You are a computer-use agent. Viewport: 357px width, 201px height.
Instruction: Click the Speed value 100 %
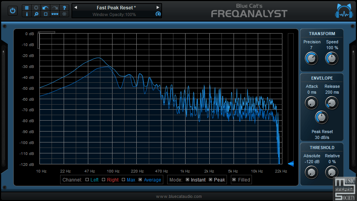[332, 48]
